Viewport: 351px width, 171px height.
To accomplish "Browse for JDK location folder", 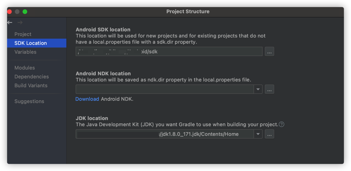I will pos(270,134).
